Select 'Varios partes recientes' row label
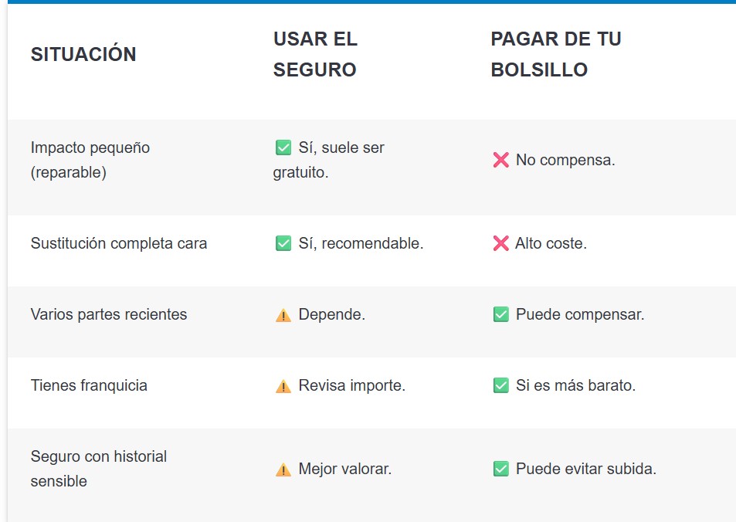736x522 pixels. pyautogui.click(x=109, y=314)
